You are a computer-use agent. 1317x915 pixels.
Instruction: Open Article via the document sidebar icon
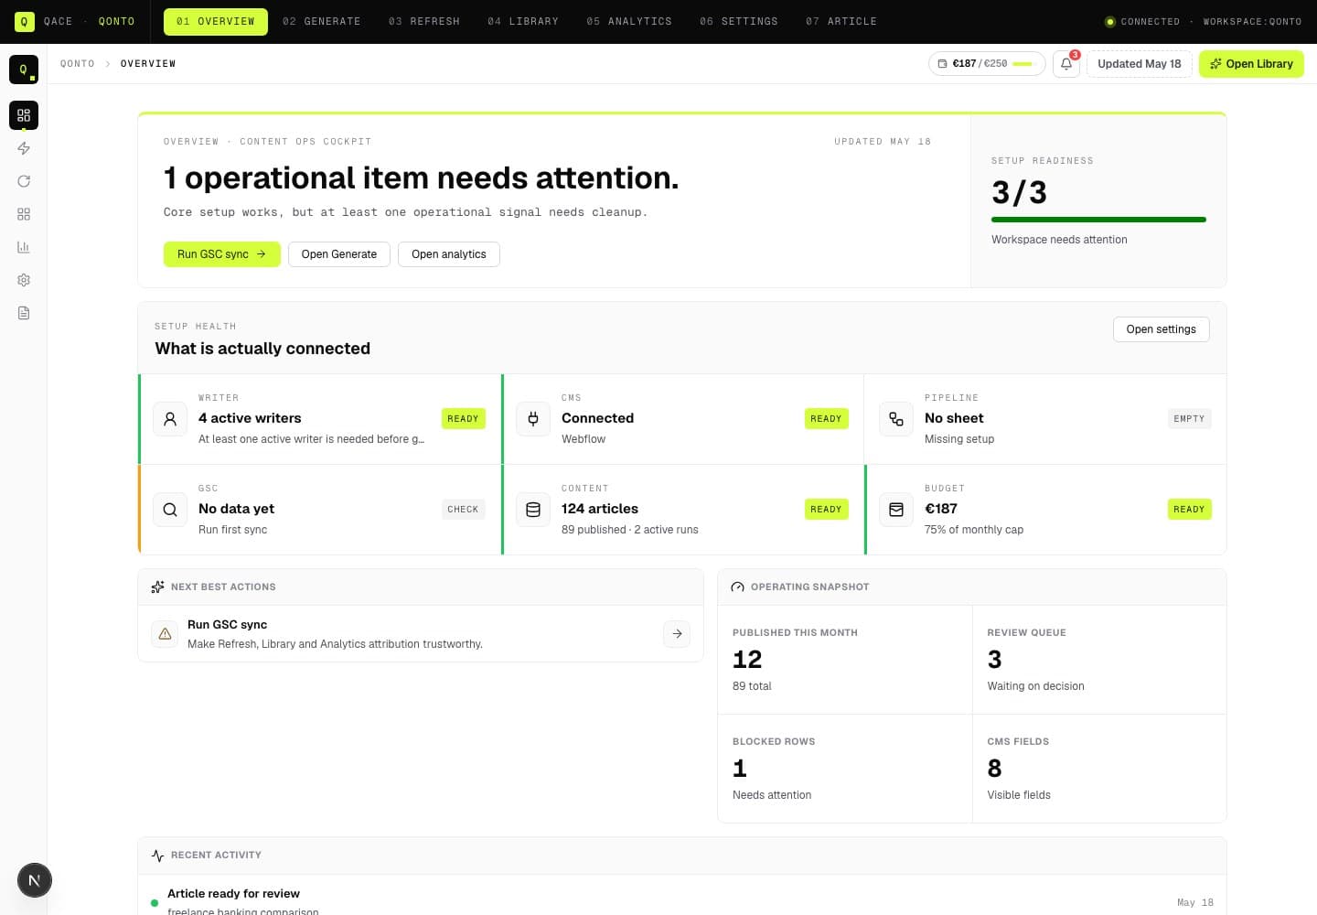click(24, 313)
